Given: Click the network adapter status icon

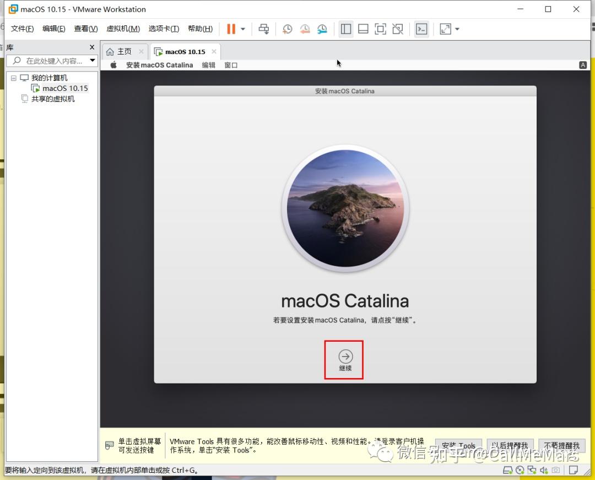Looking at the screenshot, I should pyautogui.click(x=532, y=471).
